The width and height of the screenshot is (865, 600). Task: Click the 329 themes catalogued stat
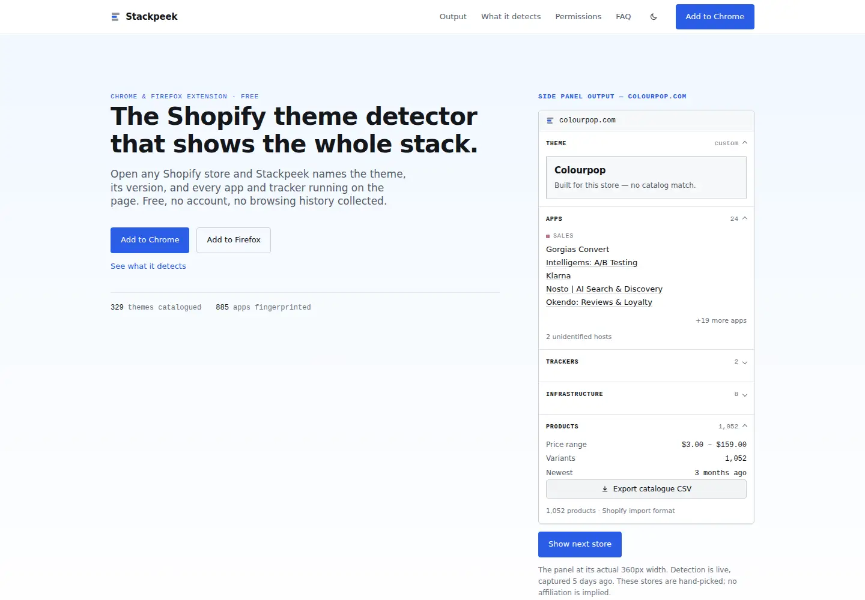(x=156, y=307)
